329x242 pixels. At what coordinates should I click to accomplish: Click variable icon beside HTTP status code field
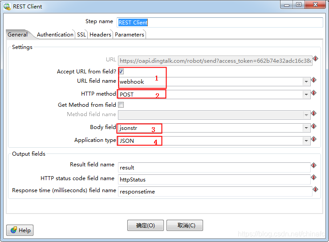click(313, 177)
